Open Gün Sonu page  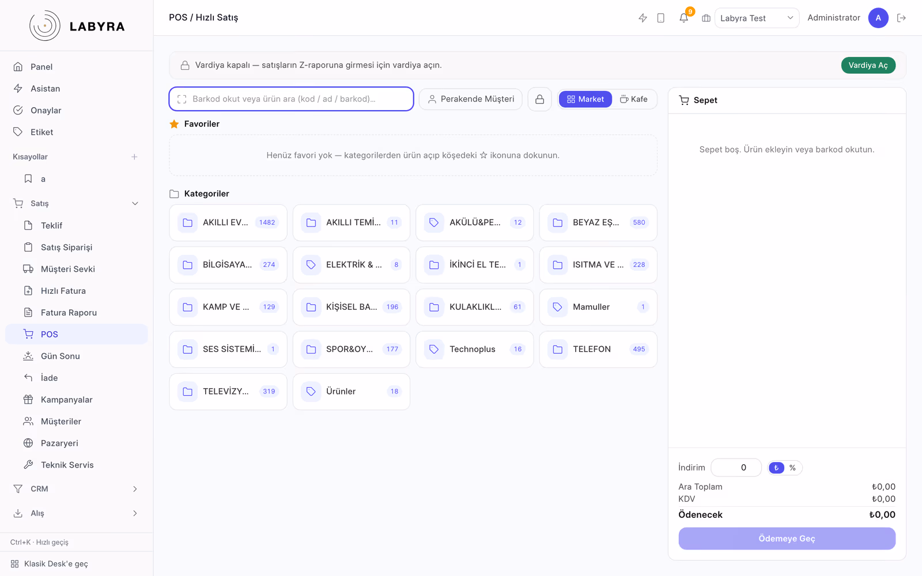77,356
